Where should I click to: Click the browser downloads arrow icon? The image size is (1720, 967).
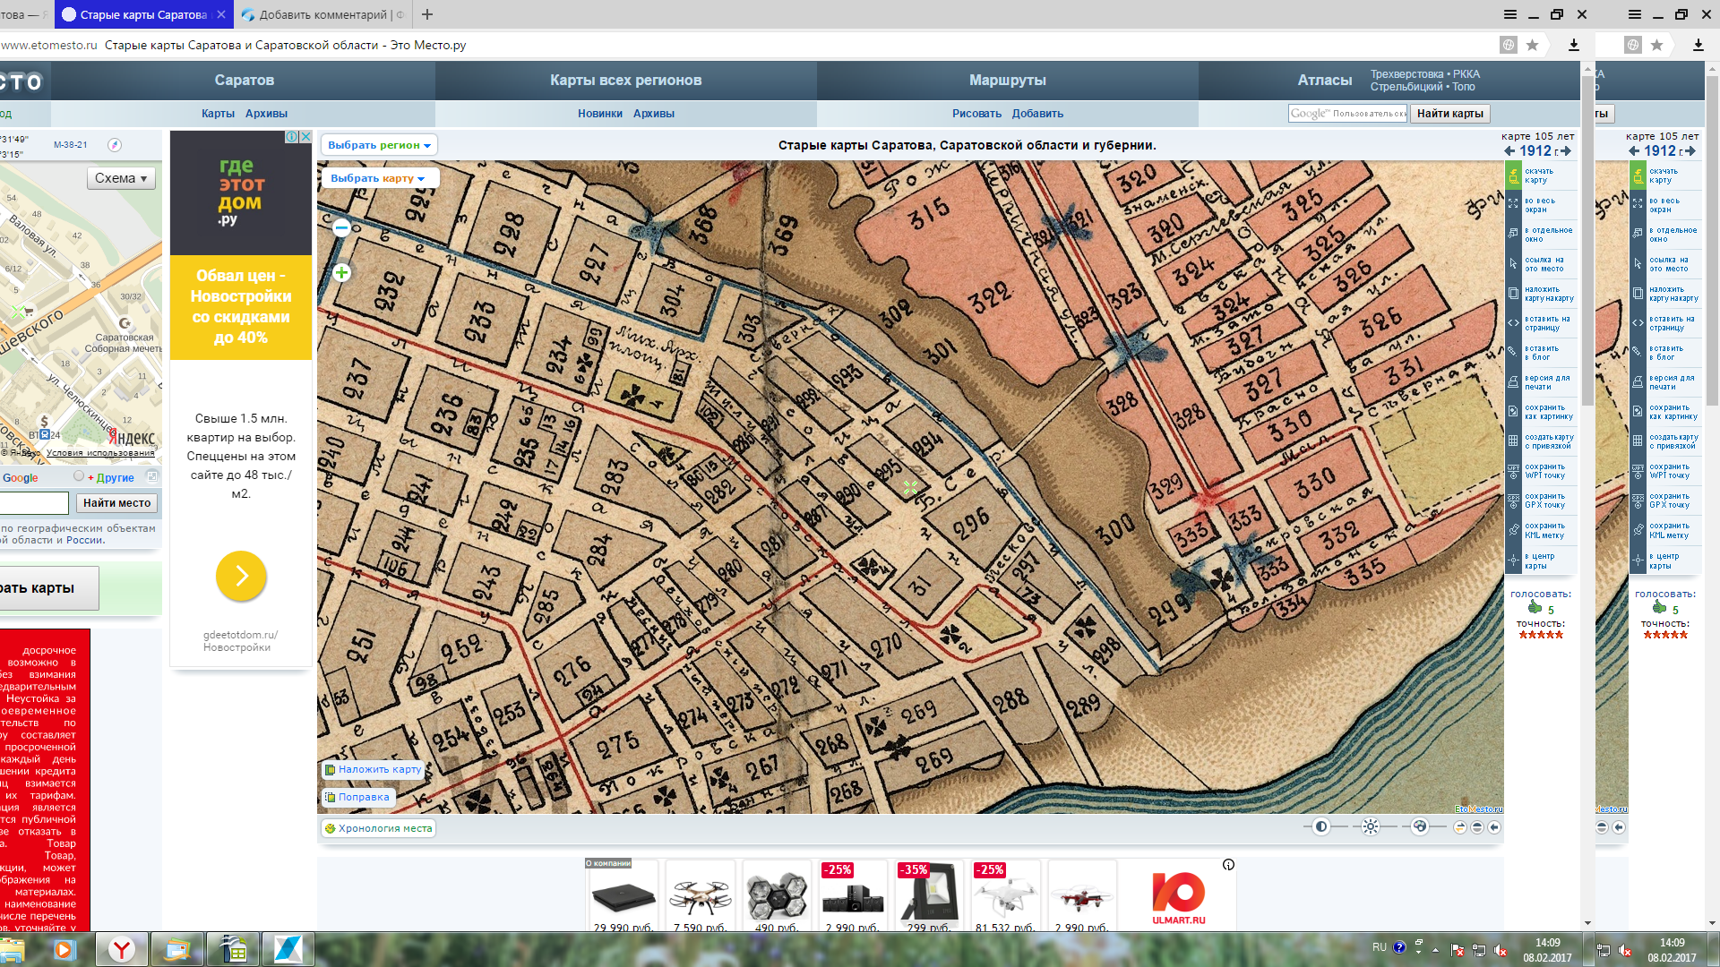(x=1573, y=45)
